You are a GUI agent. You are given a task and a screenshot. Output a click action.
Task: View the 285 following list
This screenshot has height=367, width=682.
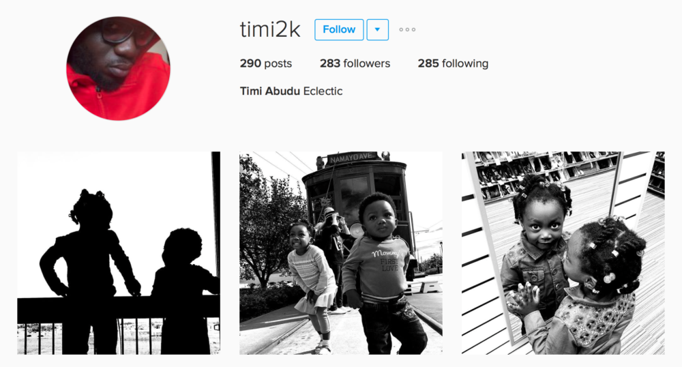coord(453,63)
